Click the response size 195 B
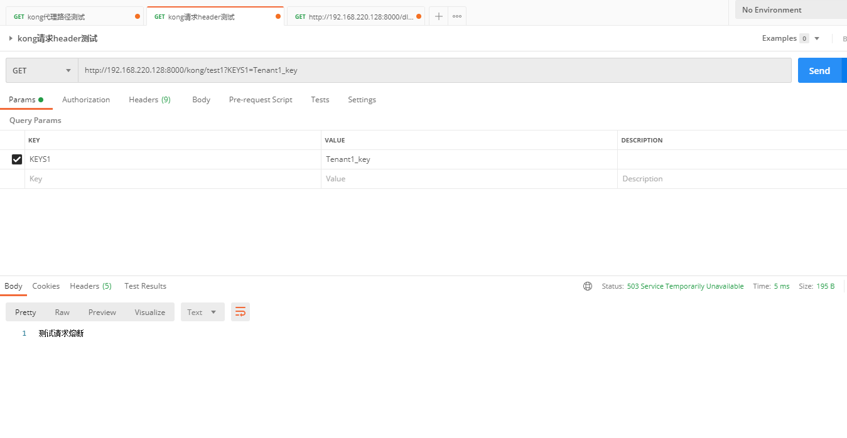847x438 pixels. tap(826, 286)
